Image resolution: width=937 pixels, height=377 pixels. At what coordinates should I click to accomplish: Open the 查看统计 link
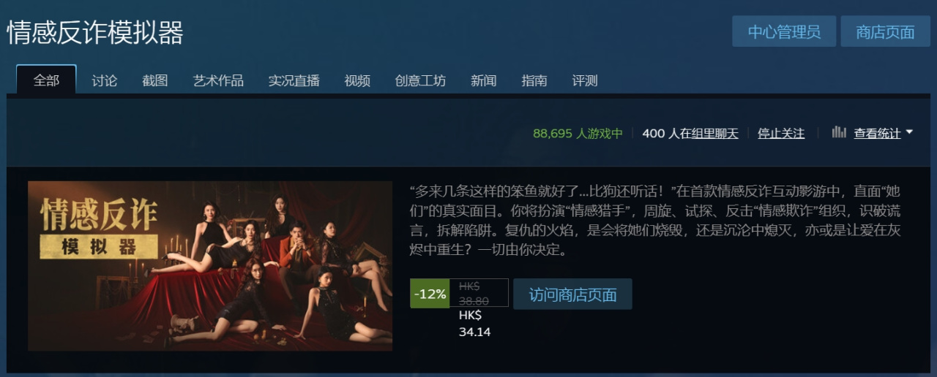[877, 133]
